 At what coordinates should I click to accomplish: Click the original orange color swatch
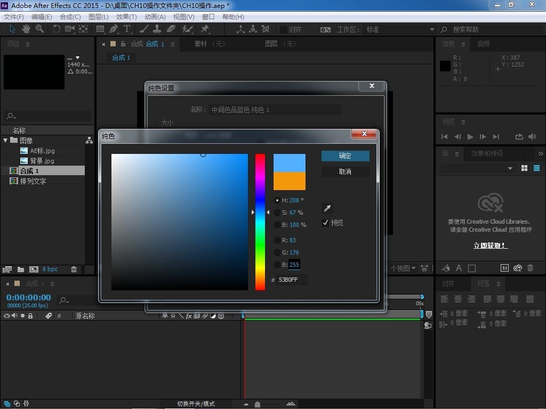click(x=290, y=181)
